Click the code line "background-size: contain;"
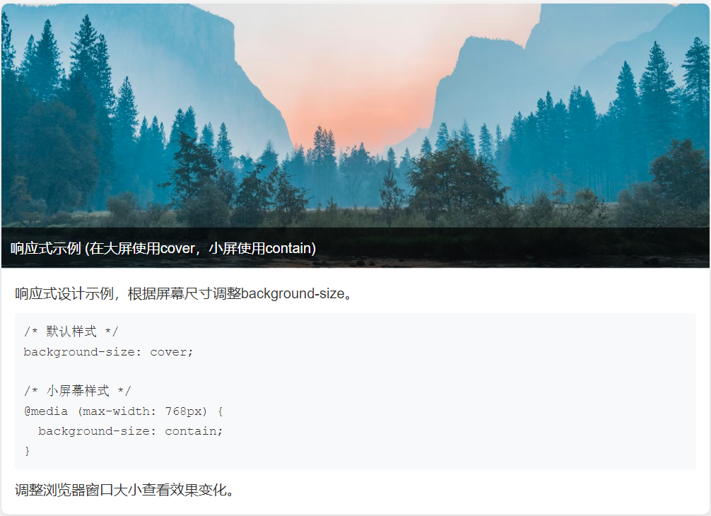The height and width of the screenshot is (516, 711). [131, 430]
